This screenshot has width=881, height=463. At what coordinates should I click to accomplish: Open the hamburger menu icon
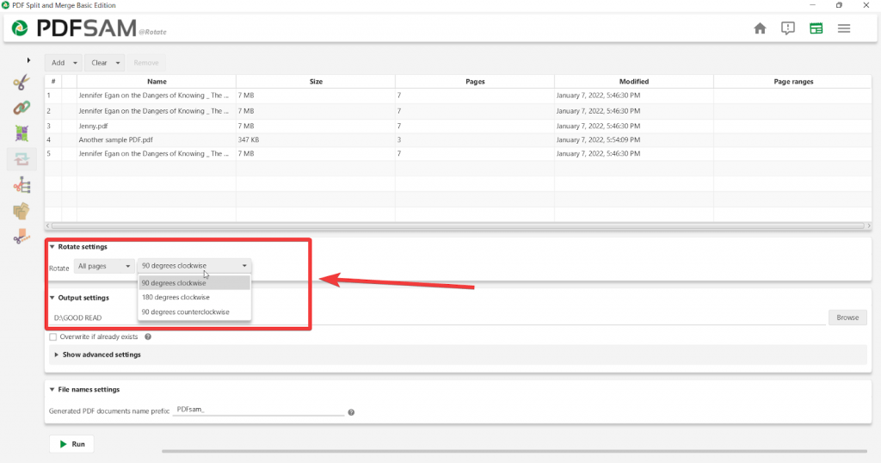click(x=844, y=28)
